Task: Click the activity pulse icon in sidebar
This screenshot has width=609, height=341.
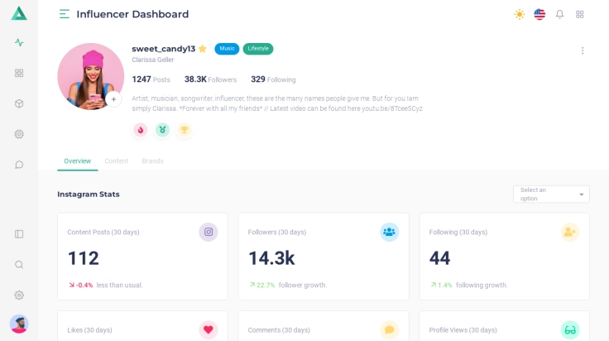Action: [19, 42]
